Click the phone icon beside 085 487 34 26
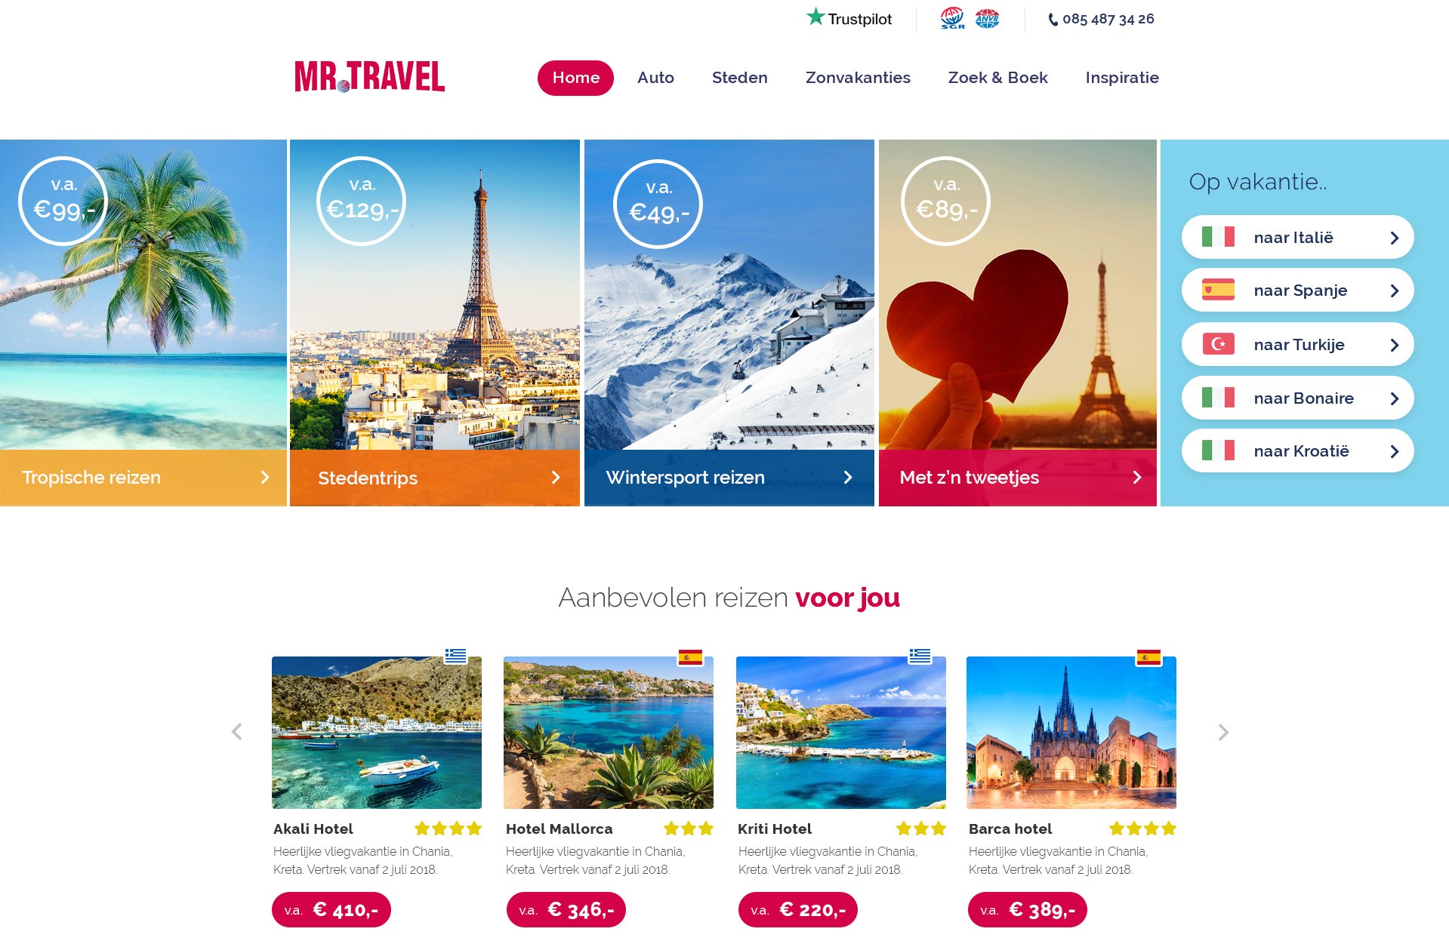The image size is (1449, 944). tap(1053, 20)
